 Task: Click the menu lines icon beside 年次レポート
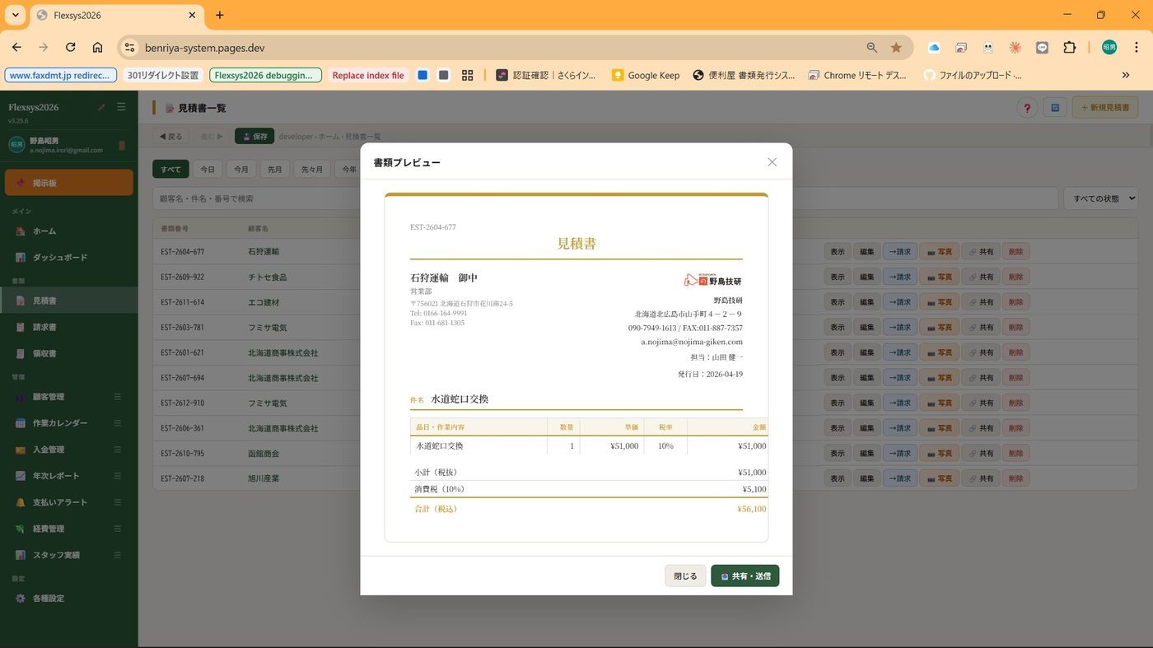(x=117, y=476)
